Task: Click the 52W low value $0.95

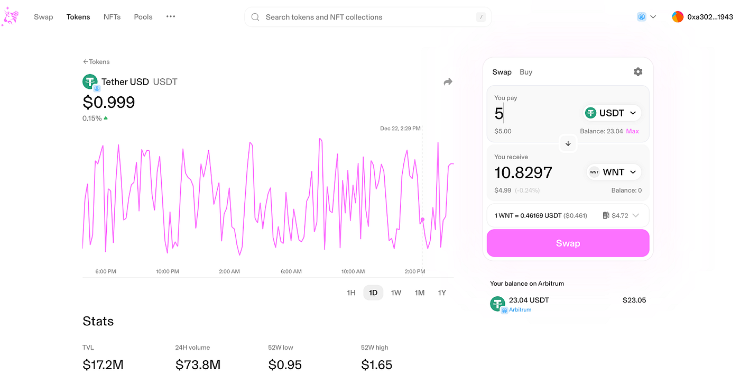Action: click(285, 364)
